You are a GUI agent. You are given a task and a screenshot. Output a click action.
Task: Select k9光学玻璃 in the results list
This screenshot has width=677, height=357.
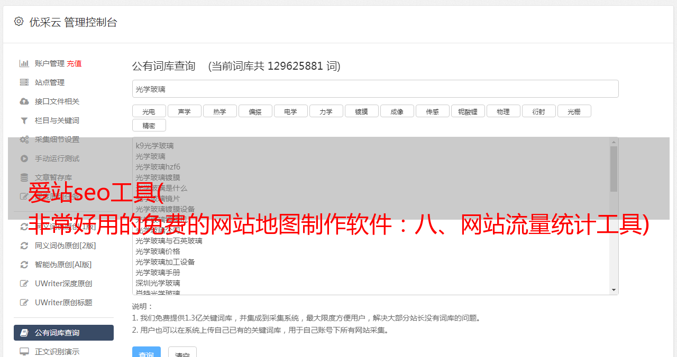[154, 146]
